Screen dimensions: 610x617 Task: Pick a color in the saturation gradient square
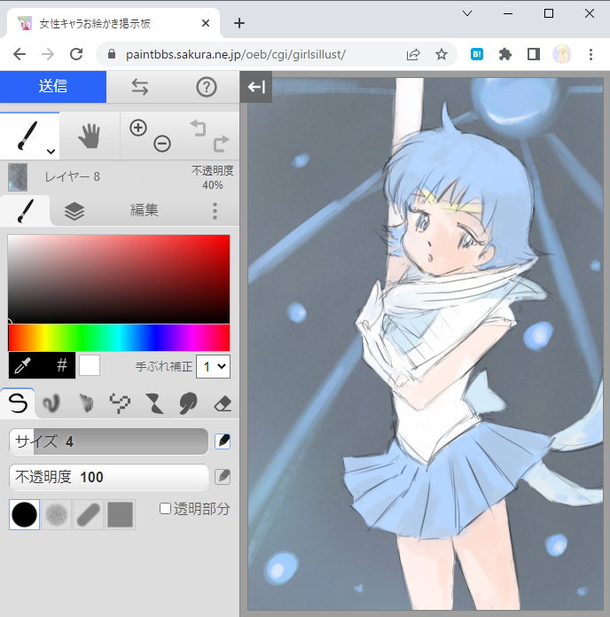(x=119, y=279)
